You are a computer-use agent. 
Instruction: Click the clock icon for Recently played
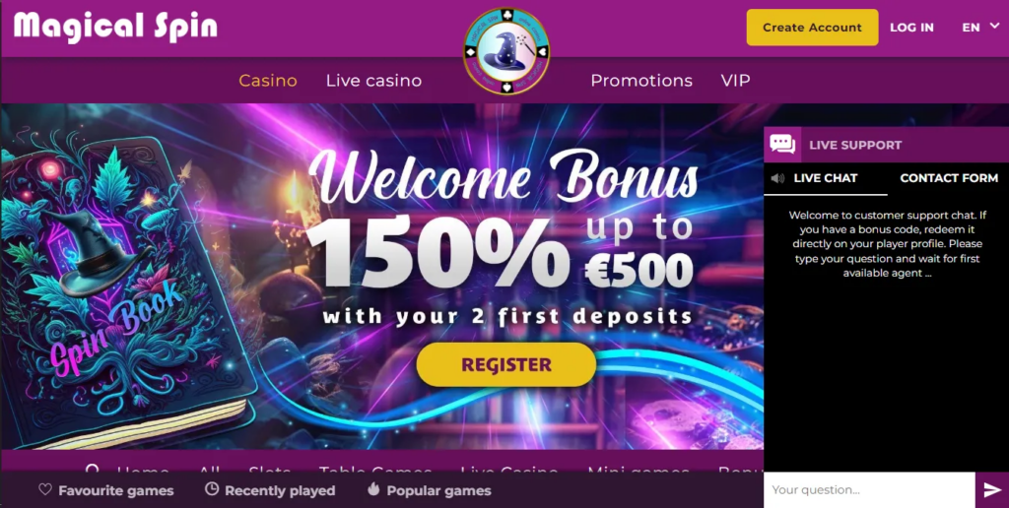(x=212, y=489)
